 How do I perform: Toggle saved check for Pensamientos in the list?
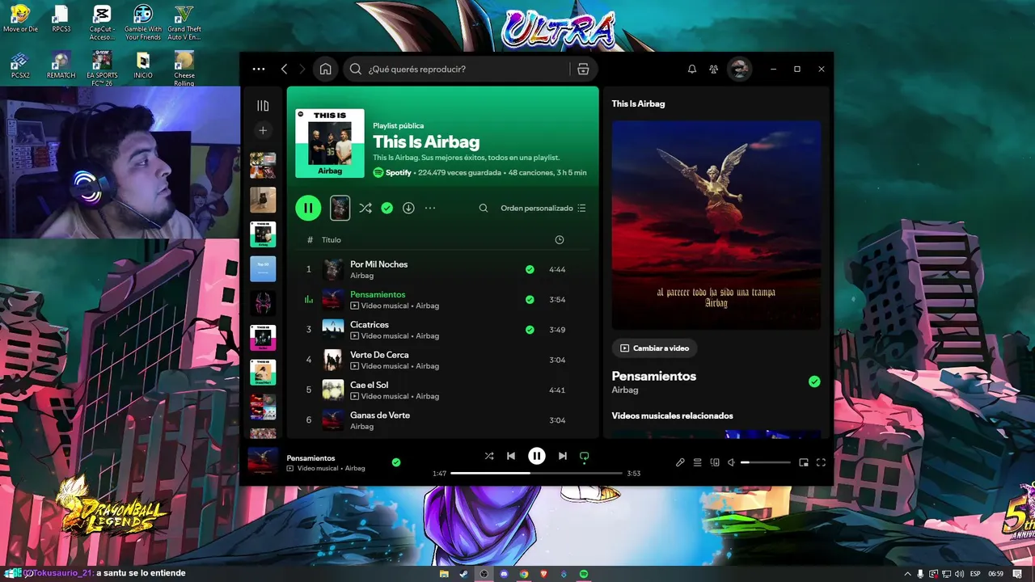[x=530, y=299]
